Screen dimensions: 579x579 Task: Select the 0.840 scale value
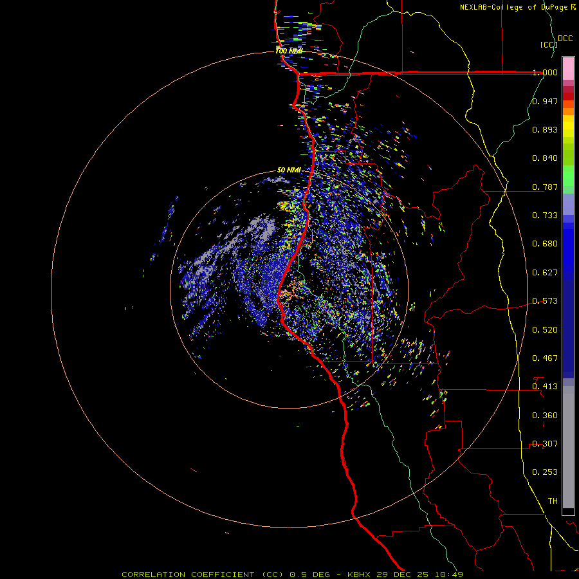(545, 158)
